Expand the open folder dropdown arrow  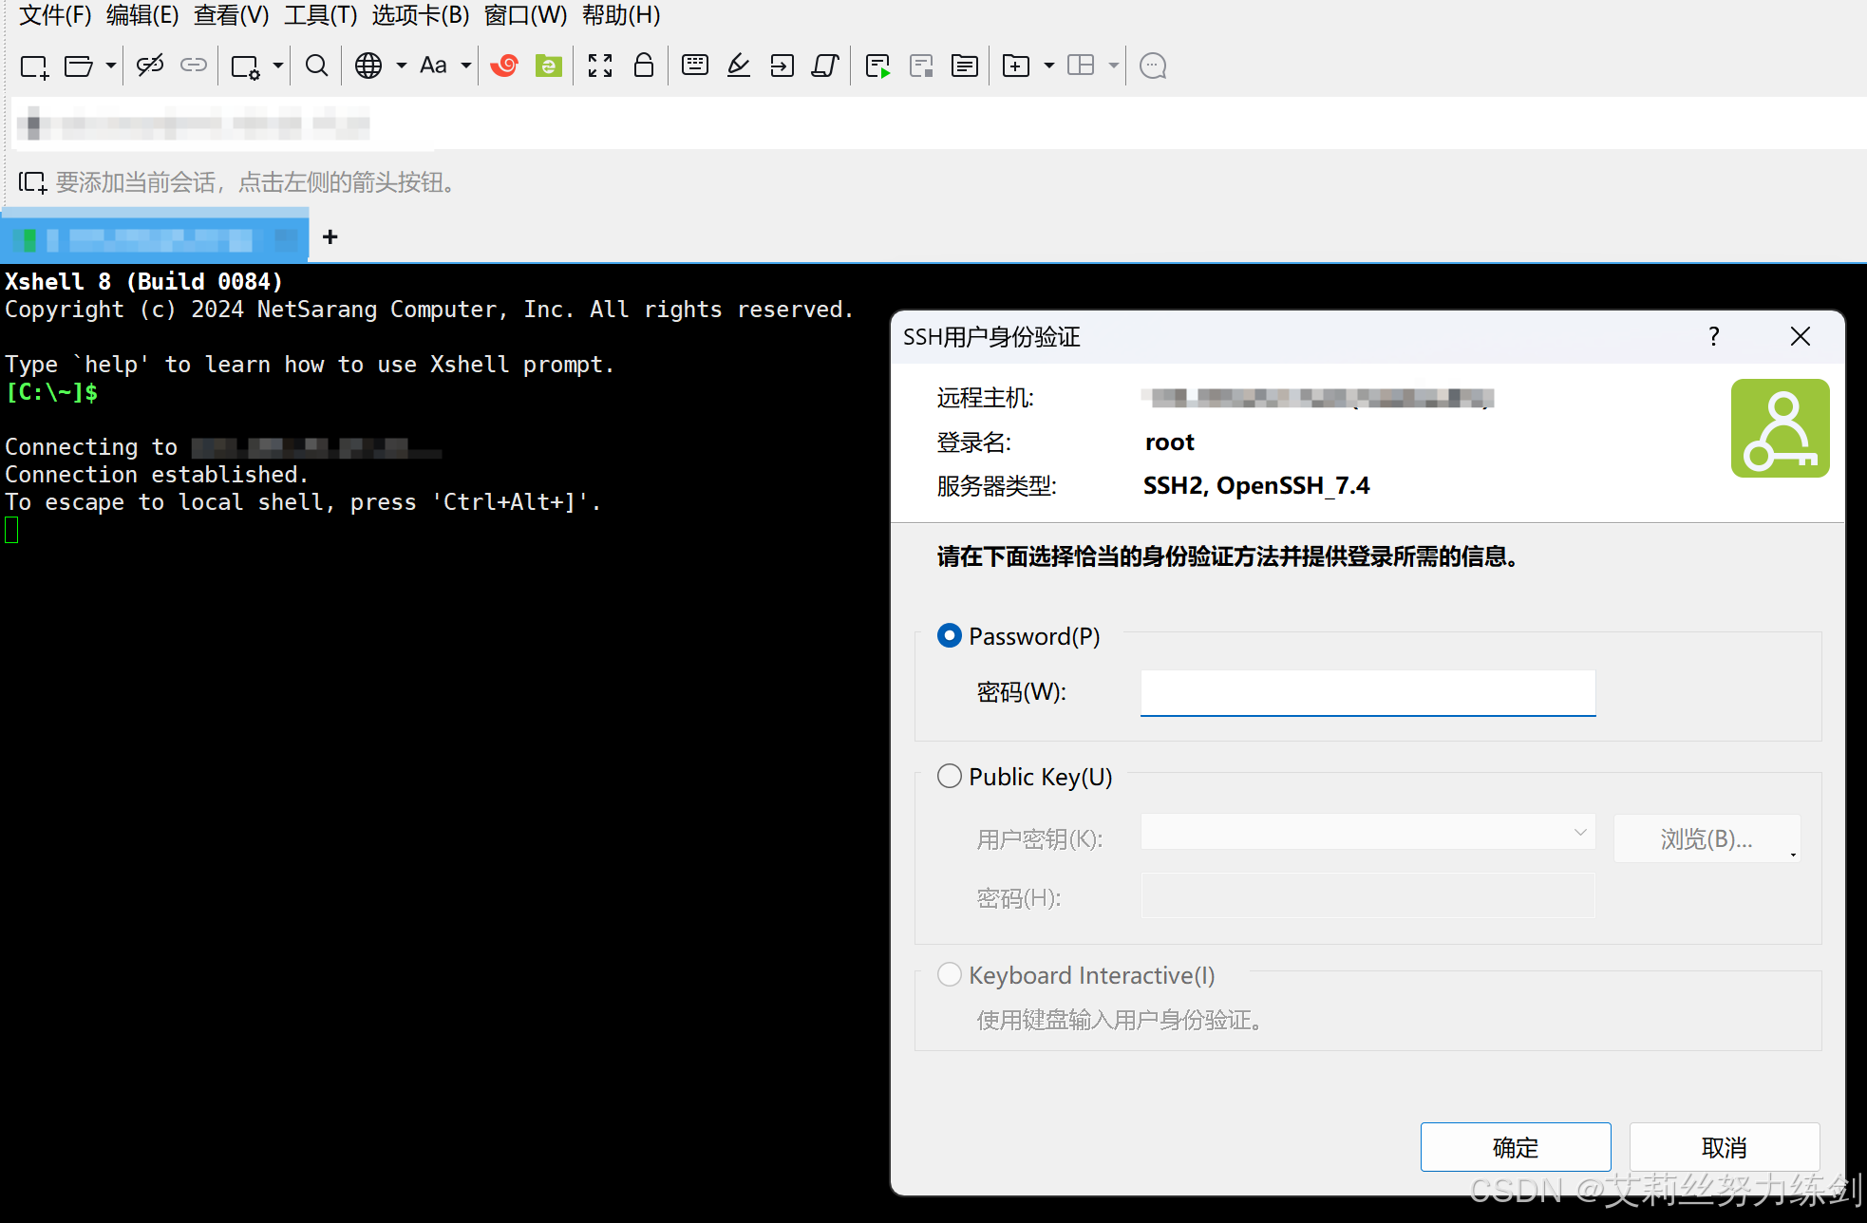111,66
